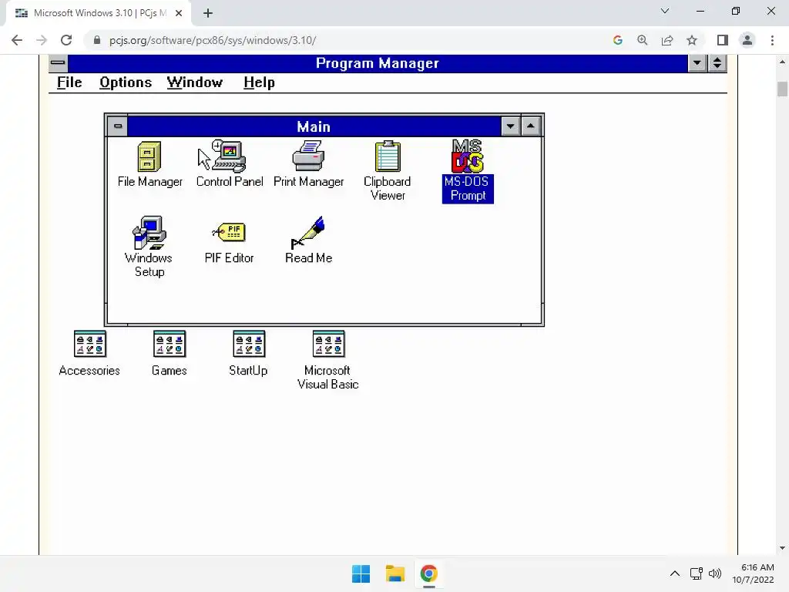Viewport: 789px width, 592px height.
Task: Open the Chrome profile avatar
Action: click(x=747, y=40)
